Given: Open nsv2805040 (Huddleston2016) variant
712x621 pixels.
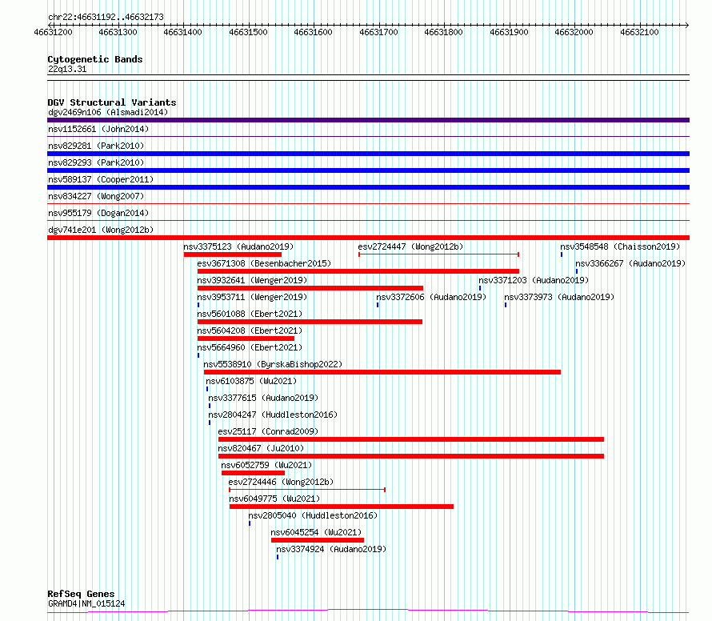Looking at the screenshot, I should click(x=313, y=515).
